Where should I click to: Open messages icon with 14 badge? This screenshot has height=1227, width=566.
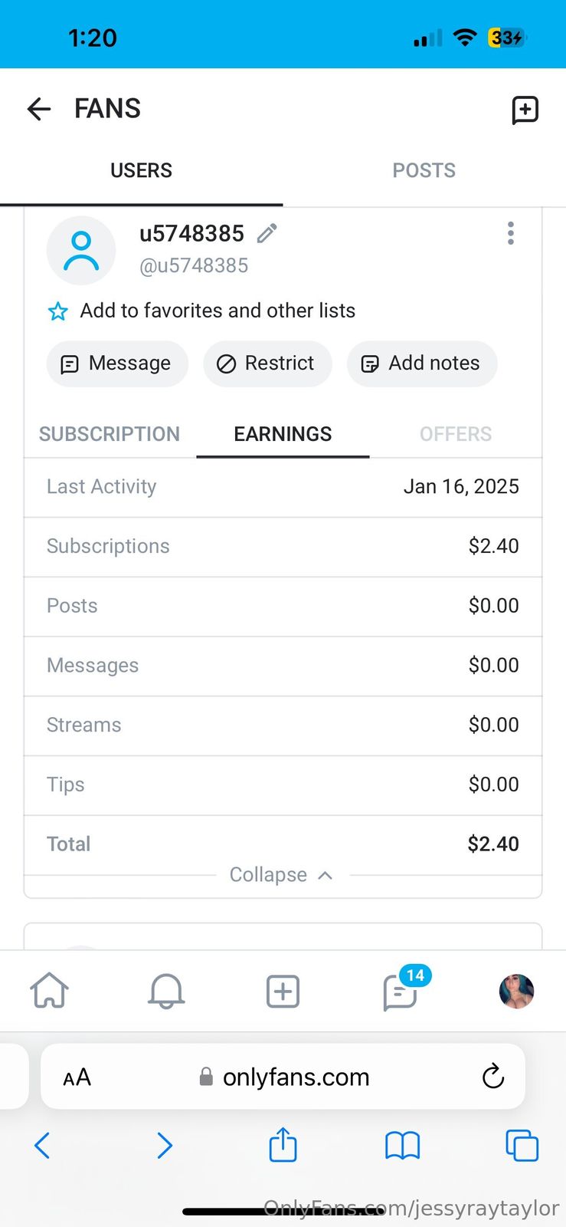(400, 992)
